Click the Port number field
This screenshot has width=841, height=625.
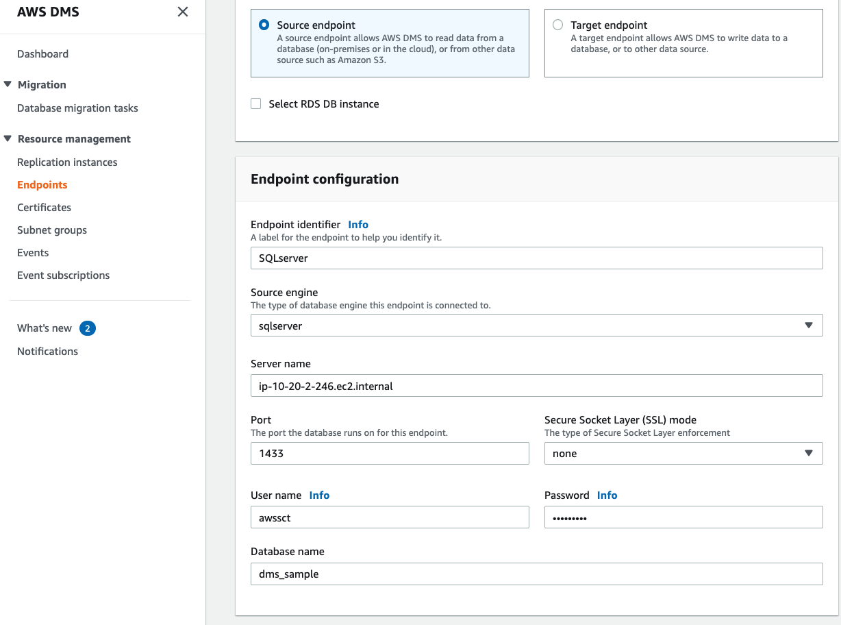point(390,453)
